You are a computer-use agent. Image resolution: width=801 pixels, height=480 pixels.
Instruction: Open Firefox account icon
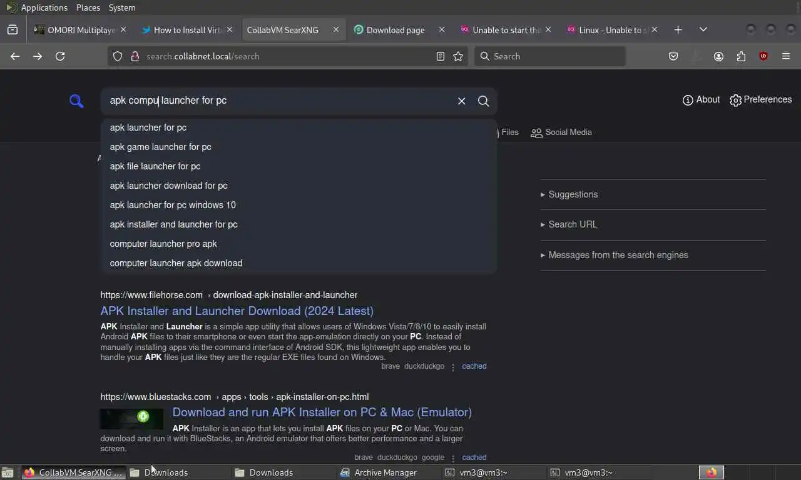click(x=718, y=56)
